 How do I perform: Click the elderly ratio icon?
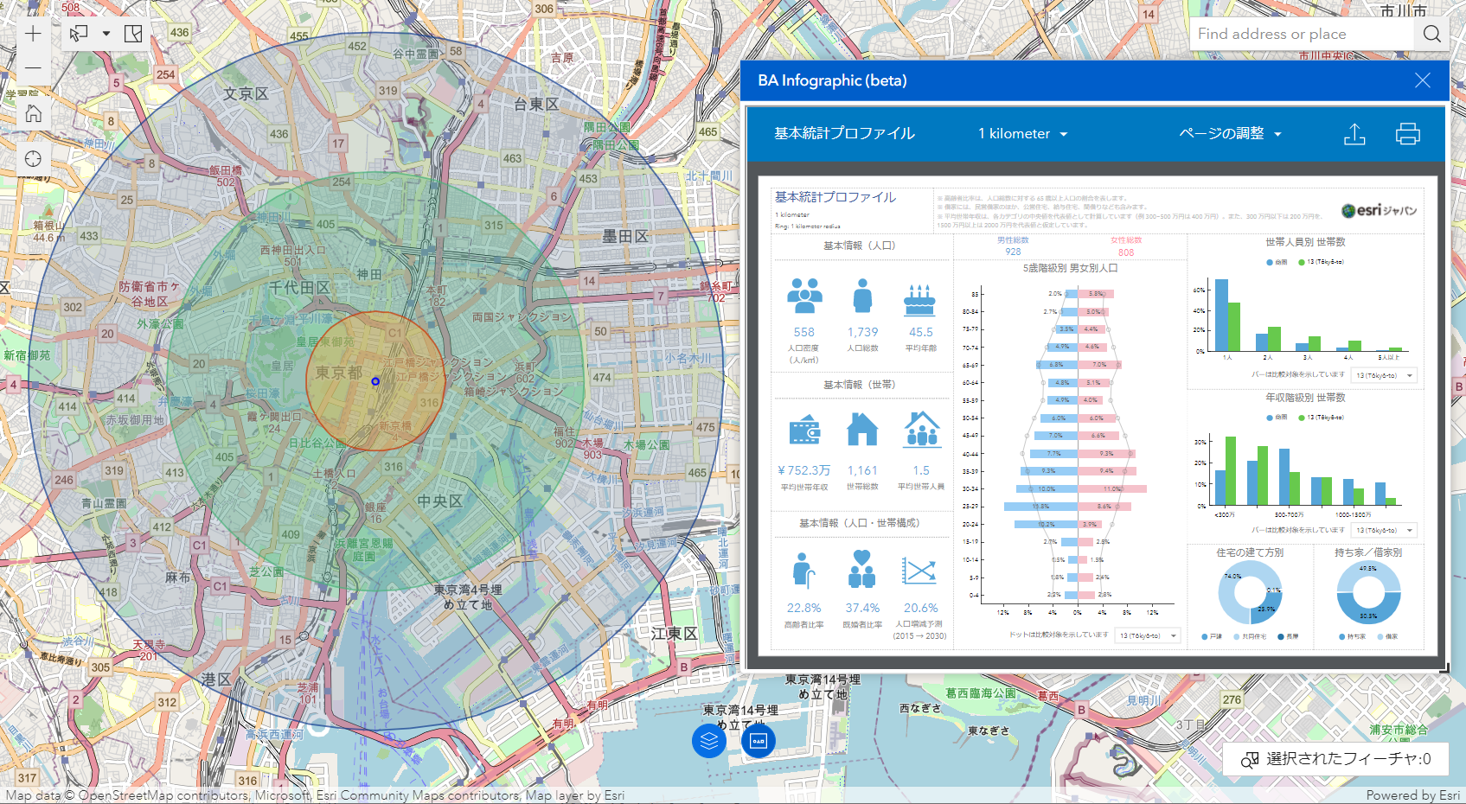click(x=803, y=570)
